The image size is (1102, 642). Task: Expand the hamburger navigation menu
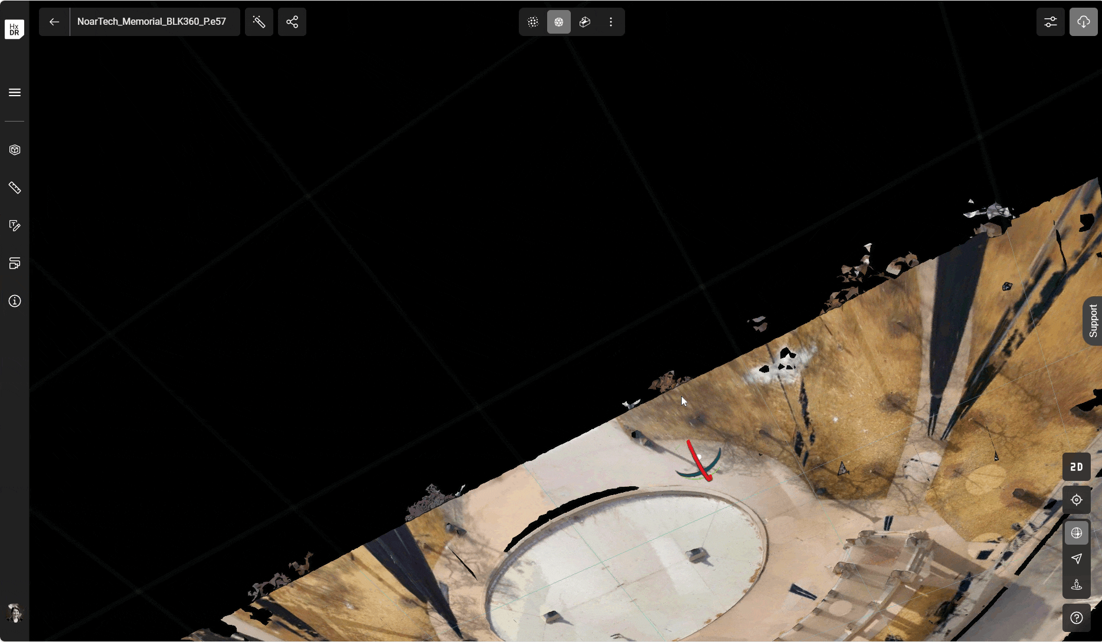[14, 93]
